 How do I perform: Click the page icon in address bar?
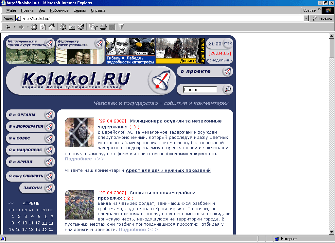click(x=19, y=18)
